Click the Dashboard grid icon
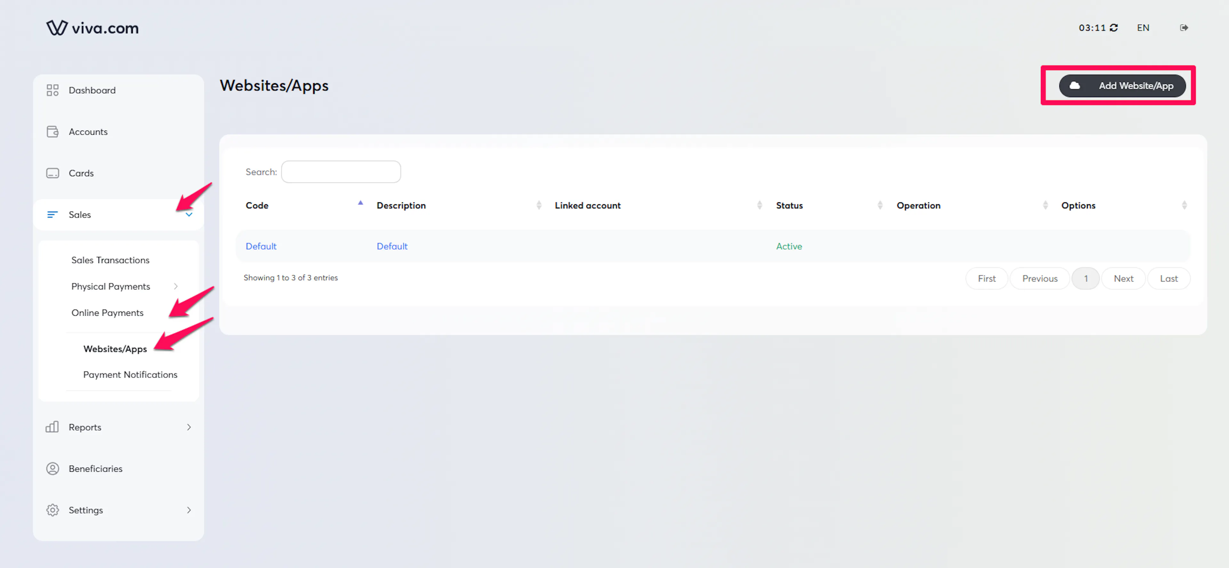The width and height of the screenshot is (1229, 568). tap(52, 90)
